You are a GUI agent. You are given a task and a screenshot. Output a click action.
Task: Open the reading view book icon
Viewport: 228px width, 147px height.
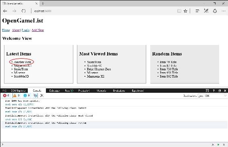[x=179, y=11]
